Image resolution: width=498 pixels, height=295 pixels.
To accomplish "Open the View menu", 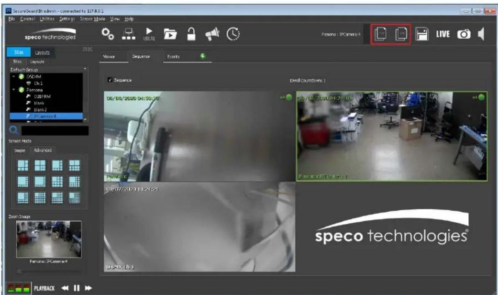I will coord(115,19).
